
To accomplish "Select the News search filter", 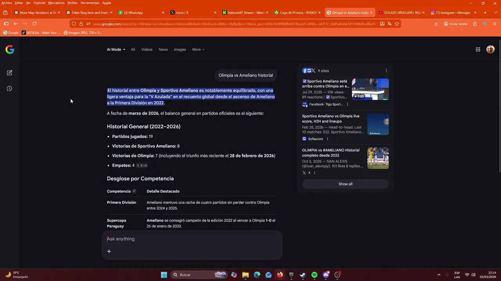I will coord(163,50).
